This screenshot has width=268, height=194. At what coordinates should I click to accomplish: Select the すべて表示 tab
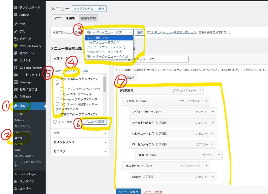[x=71, y=71]
